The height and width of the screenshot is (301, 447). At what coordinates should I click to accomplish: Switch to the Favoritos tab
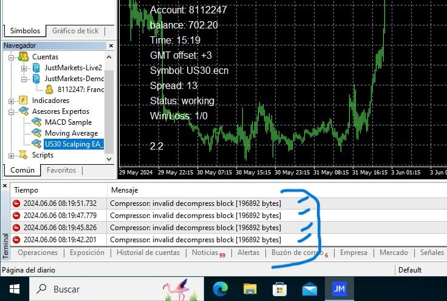point(61,170)
